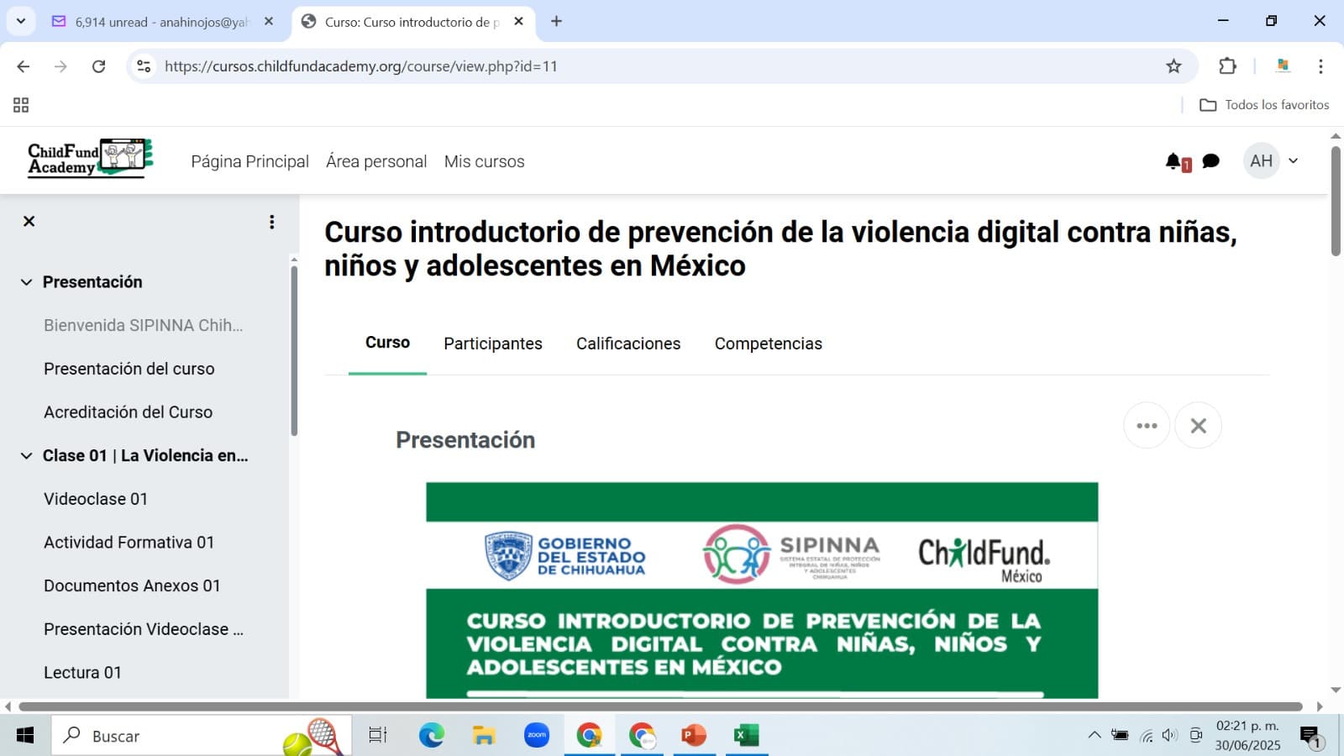
Task: Switch to the Participantes tab
Action: tap(492, 344)
